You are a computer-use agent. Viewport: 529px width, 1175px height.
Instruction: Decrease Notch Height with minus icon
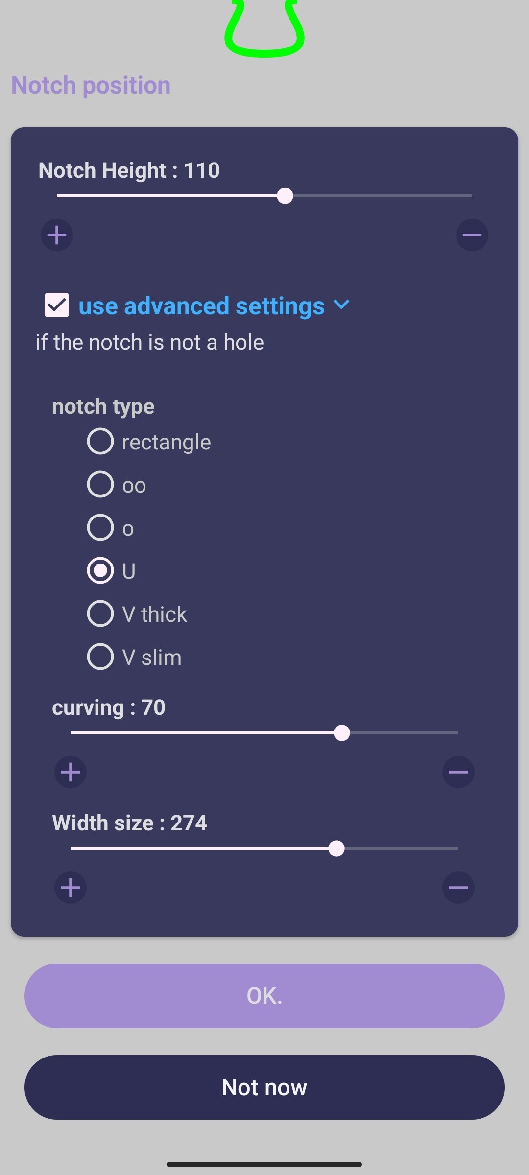click(x=472, y=235)
